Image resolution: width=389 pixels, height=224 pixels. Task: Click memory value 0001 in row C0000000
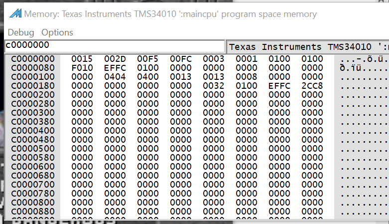pos(247,59)
